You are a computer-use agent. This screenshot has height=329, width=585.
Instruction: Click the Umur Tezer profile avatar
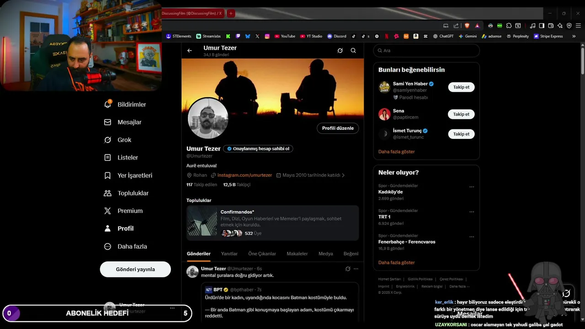(x=208, y=118)
